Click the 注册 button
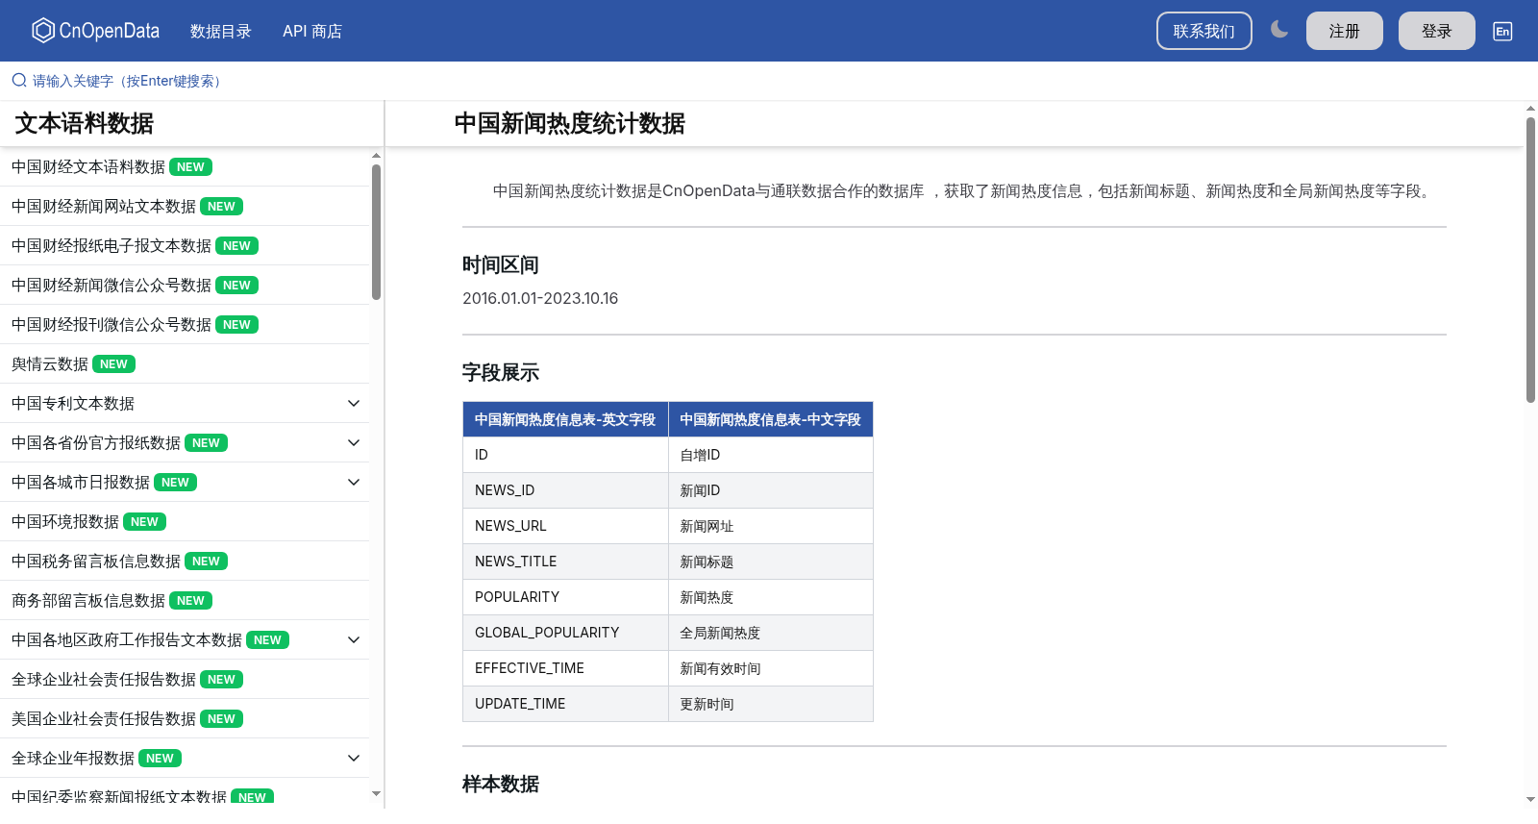This screenshot has height=824, width=1538. coord(1345,31)
